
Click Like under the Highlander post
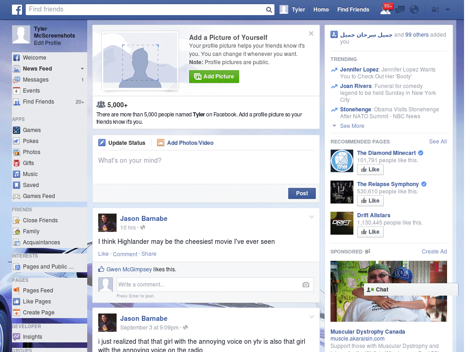pyautogui.click(x=103, y=254)
